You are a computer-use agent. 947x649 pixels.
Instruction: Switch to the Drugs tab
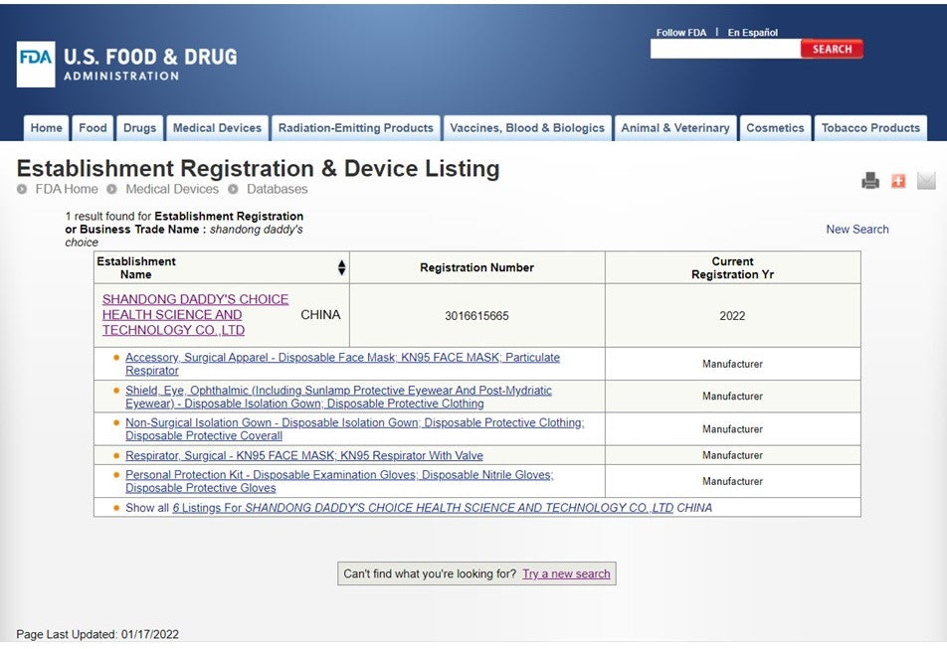coord(139,128)
